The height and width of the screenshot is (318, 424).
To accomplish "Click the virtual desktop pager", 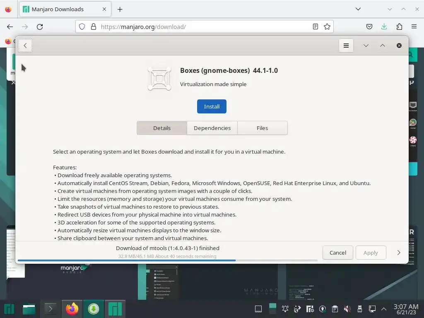I will 272,309.
